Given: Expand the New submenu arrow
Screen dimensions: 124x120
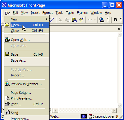Looking at the screenshot, I should tap(47, 19).
